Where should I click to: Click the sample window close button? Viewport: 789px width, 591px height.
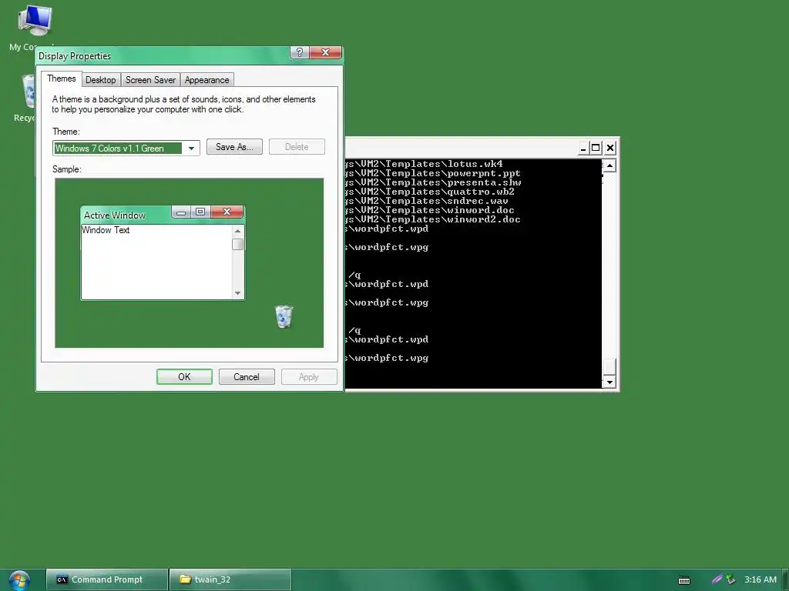click(x=227, y=212)
